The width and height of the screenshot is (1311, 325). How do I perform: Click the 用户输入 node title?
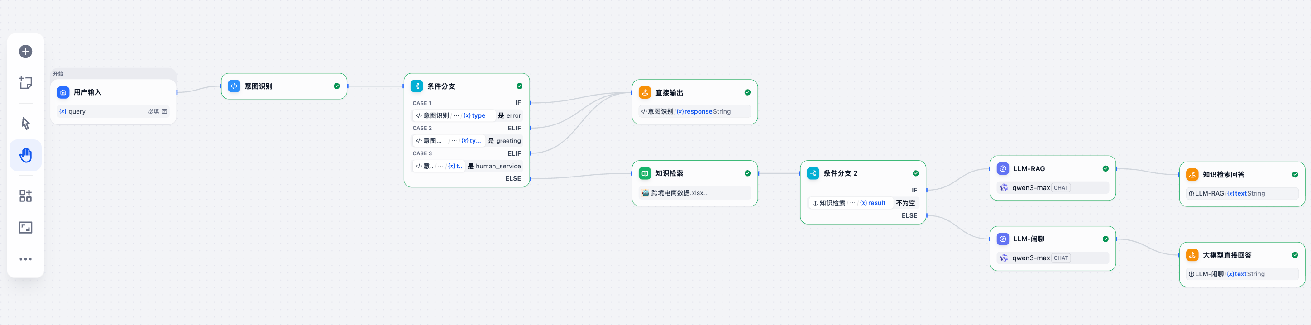point(87,92)
